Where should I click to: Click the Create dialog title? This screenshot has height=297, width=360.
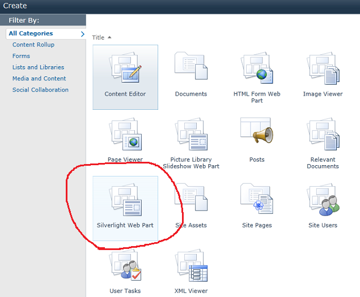15,6
